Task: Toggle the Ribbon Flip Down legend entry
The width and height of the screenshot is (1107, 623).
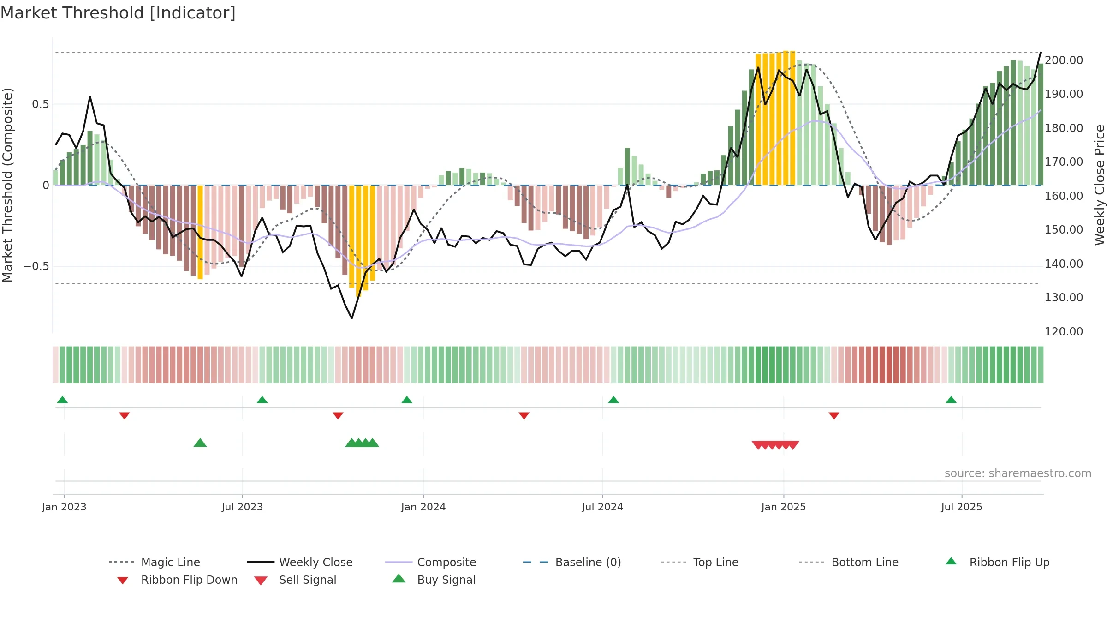Action: (x=177, y=580)
